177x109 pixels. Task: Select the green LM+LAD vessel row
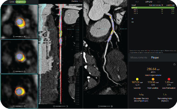click(153, 8)
